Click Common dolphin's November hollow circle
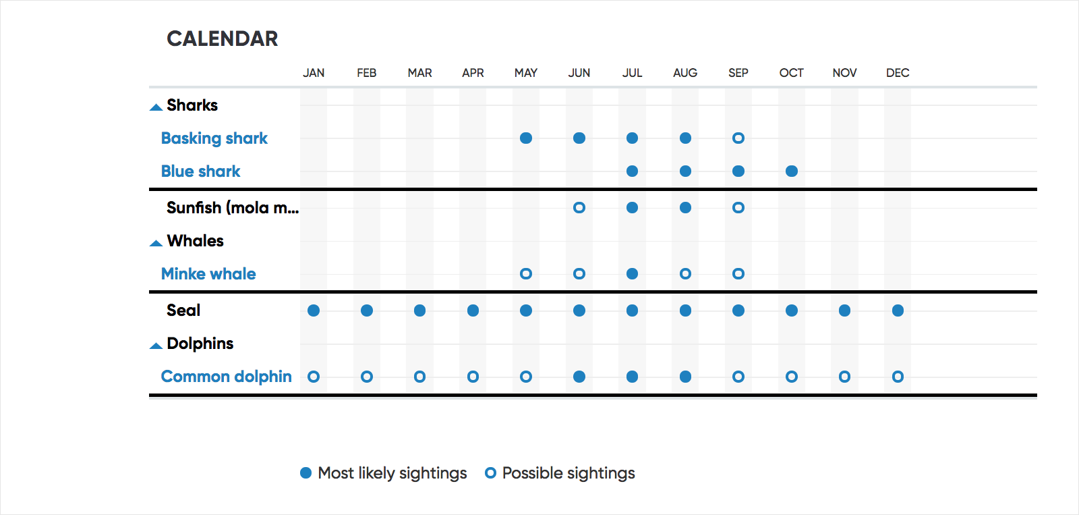This screenshot has width=1079, height=515. tap(844, 377)
